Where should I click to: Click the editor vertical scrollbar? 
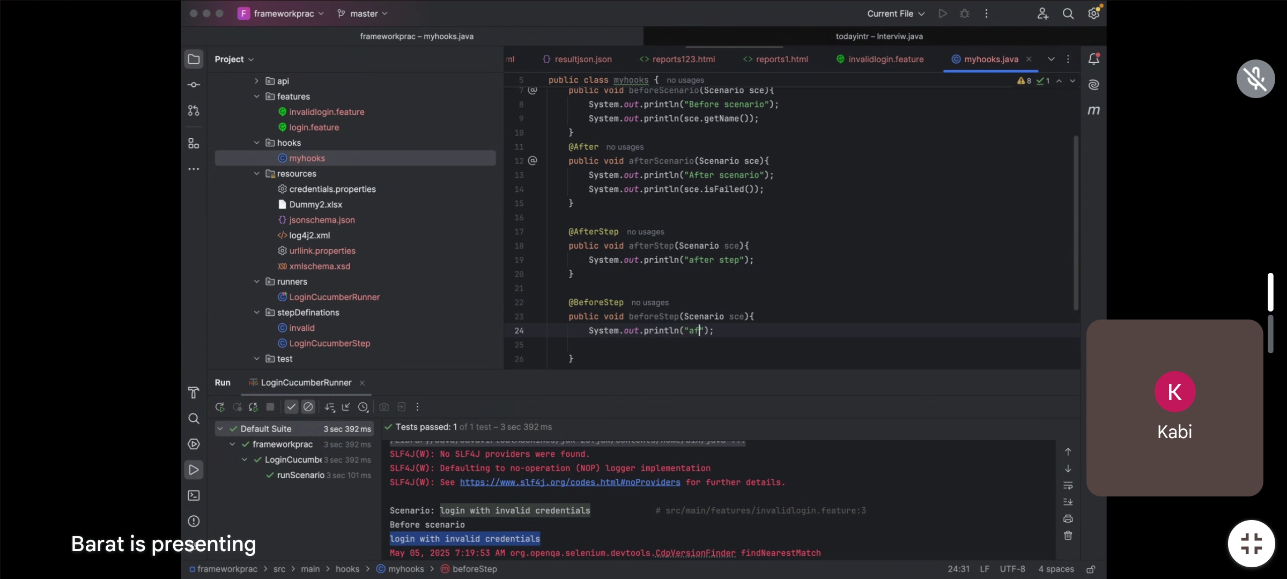point(1076,222)
